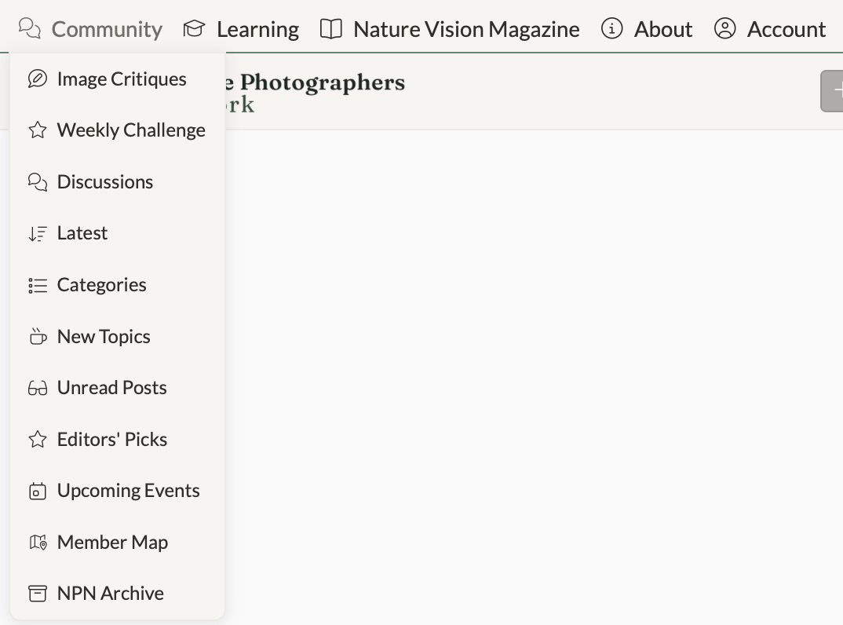This screenshot has height=625, width=843.
Task: Click the chat bubbles icon beside Discussions
Action: (x=37, y=182)
